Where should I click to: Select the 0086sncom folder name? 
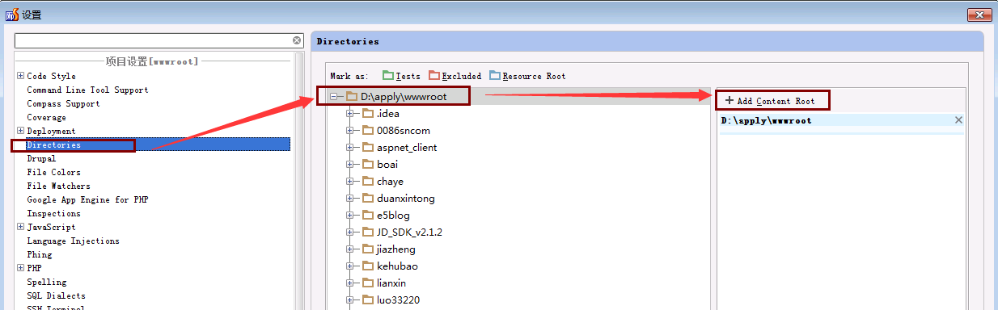click(x=403, y=131)
